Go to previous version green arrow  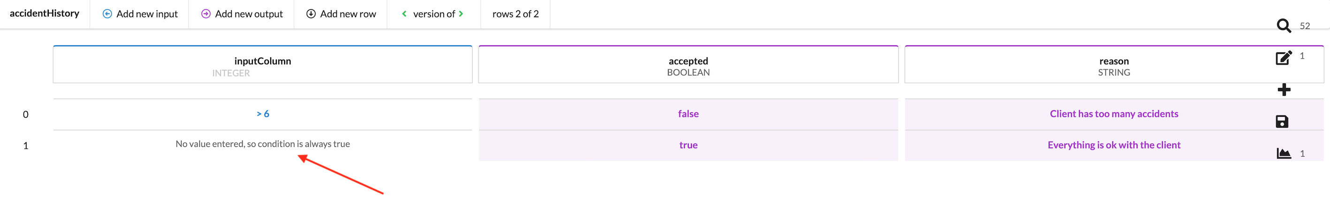pyautogui.click(x=404, y=14)
